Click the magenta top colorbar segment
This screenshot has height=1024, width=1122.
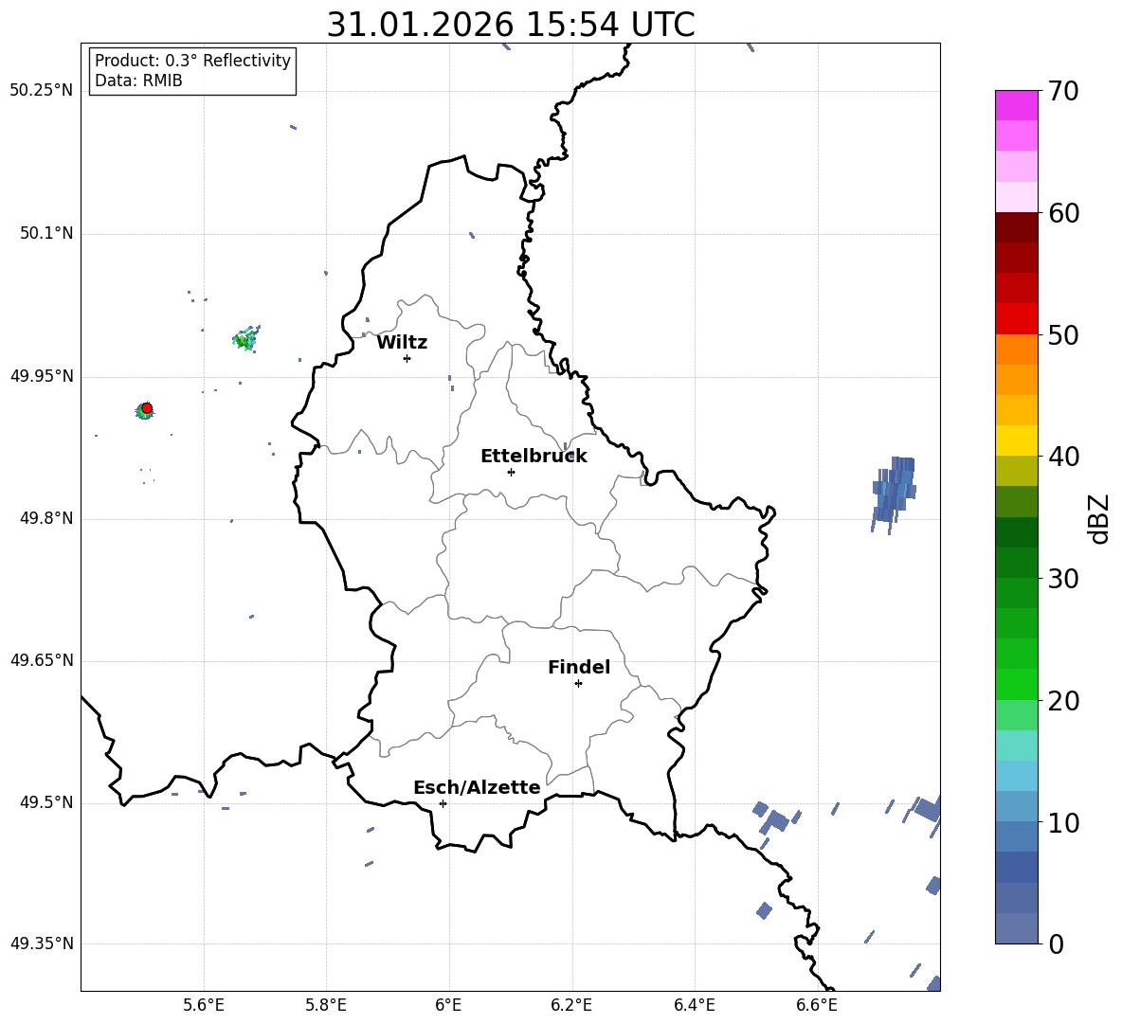coord(1016,105)
